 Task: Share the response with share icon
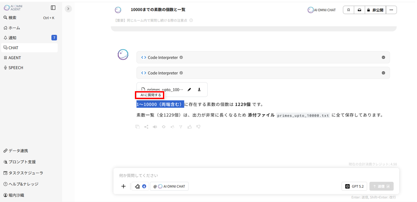point(146,127)
